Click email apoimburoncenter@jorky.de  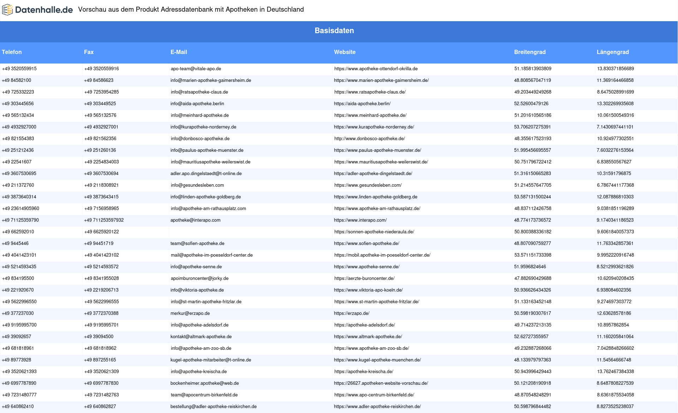(200, 279)
